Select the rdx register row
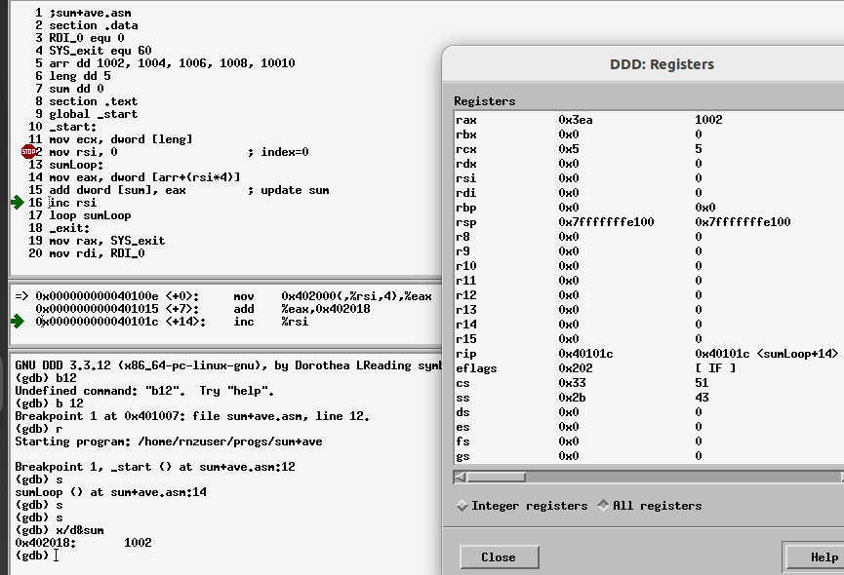The height and width of the screenshot is (575, 844). tap(649, 164)
